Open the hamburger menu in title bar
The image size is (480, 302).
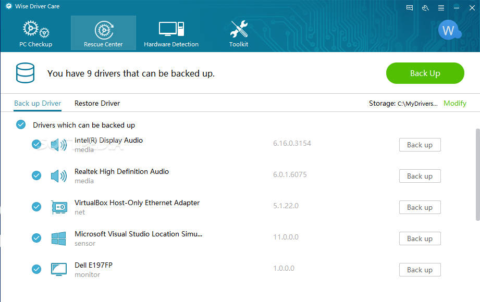pyautogui.click(x=441, y=8)
